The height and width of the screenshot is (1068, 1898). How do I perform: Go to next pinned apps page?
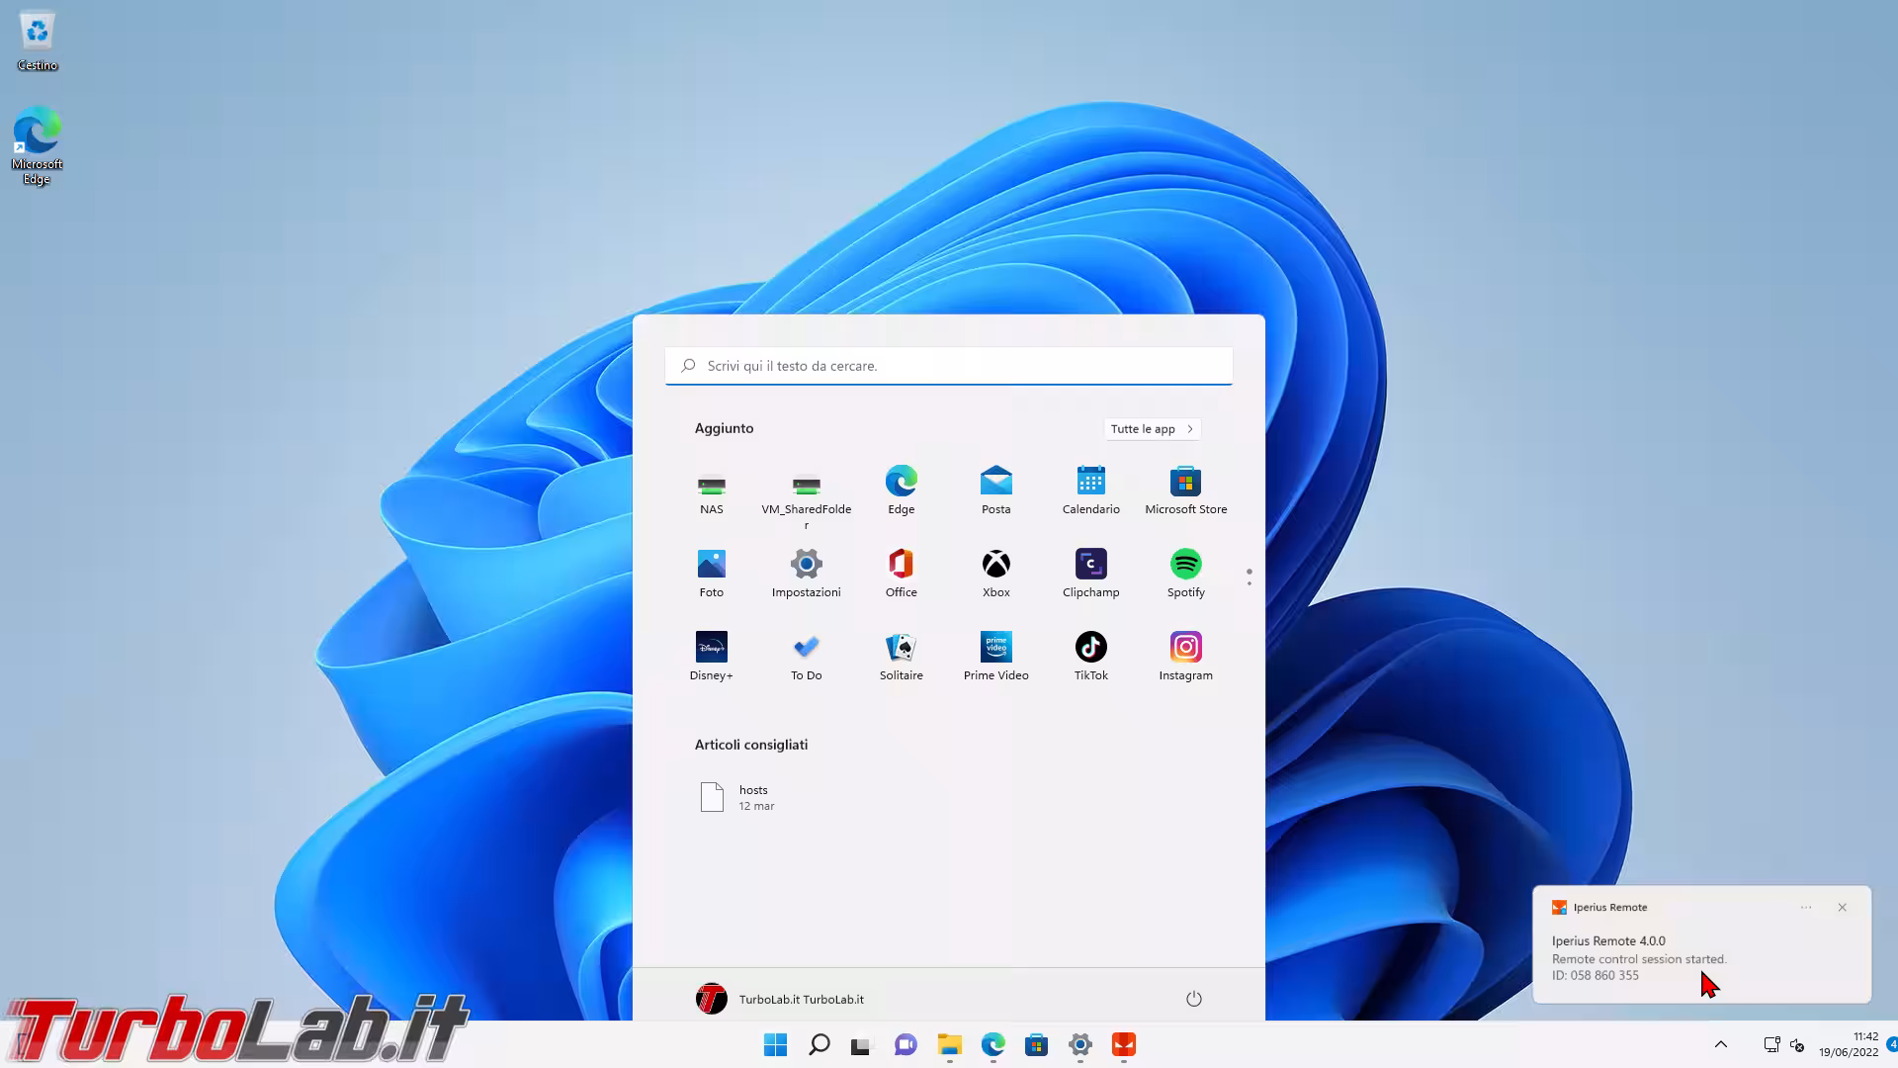click(x=1249, y=583)
